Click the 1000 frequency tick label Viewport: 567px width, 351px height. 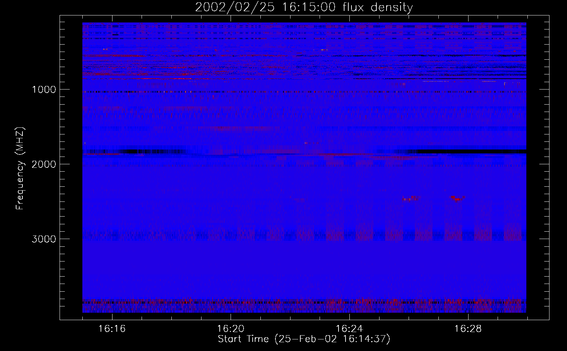44,90
